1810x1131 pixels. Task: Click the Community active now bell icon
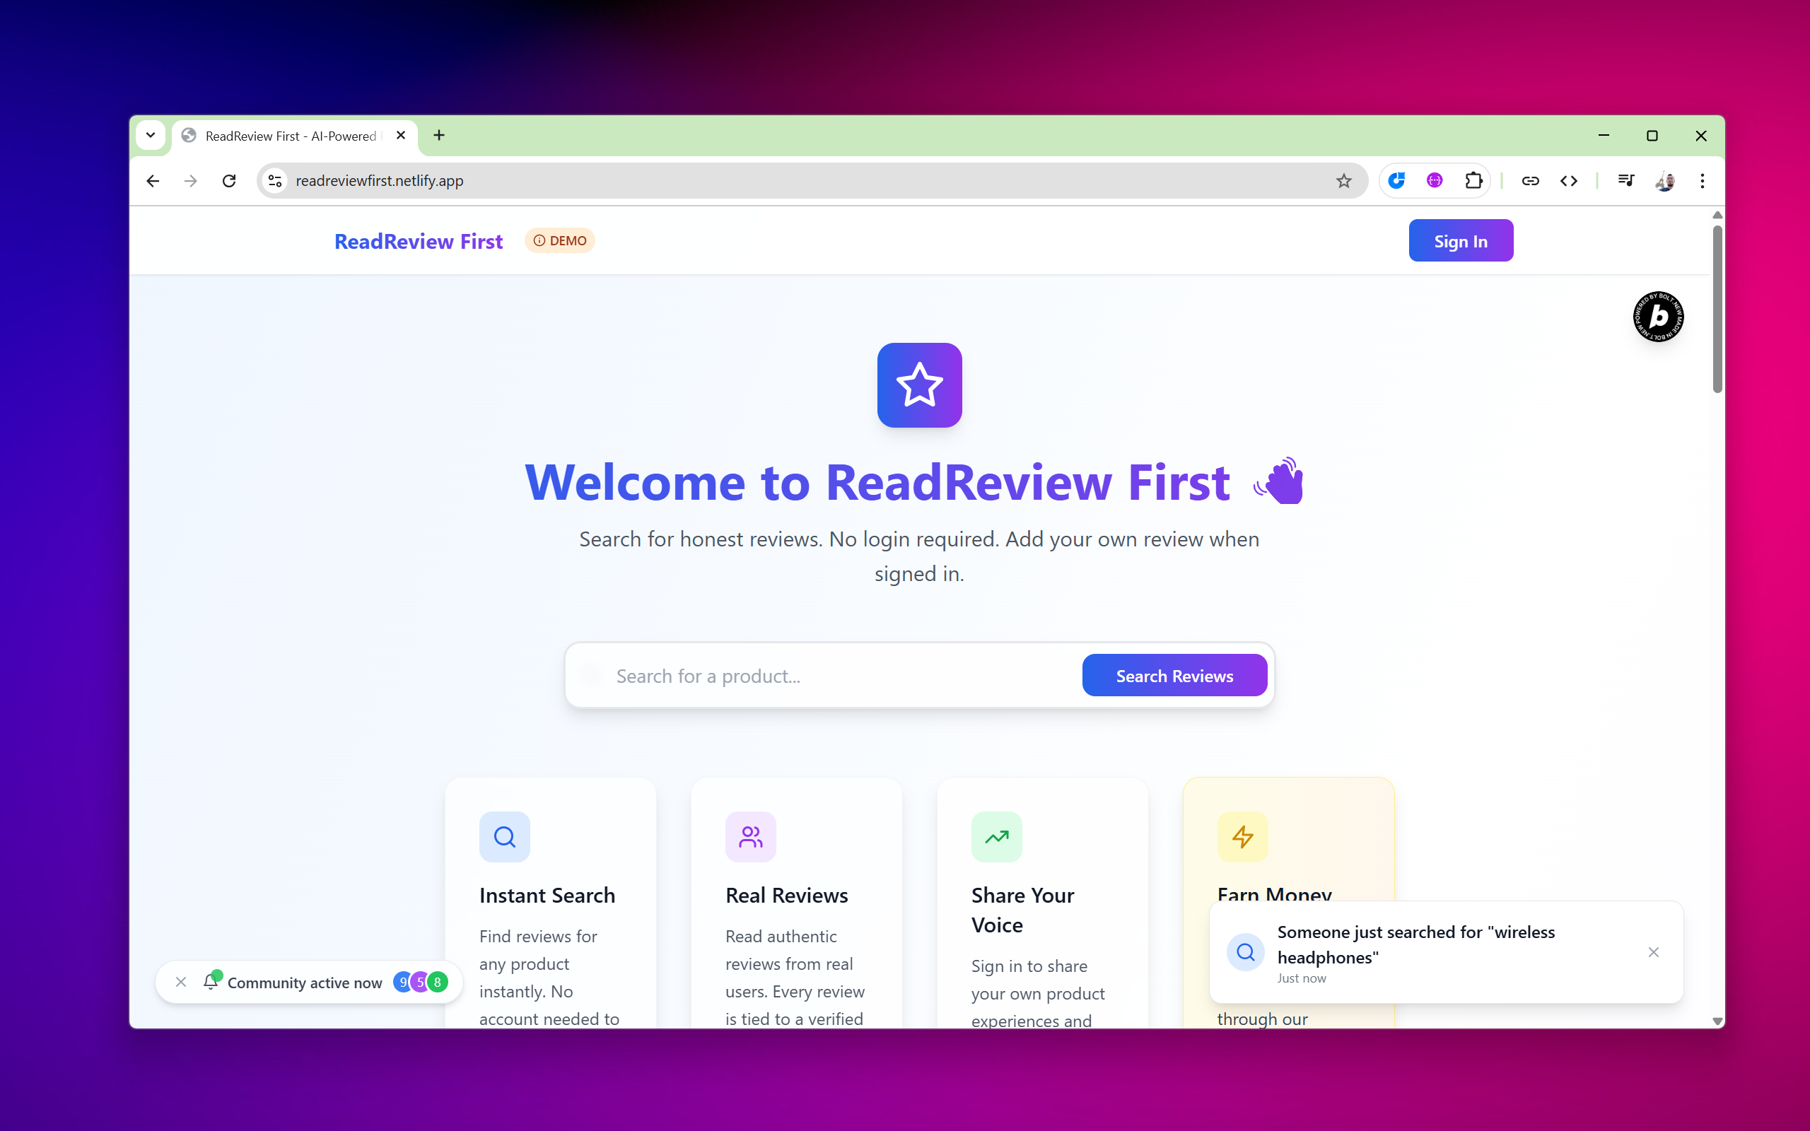pos(211,981)
